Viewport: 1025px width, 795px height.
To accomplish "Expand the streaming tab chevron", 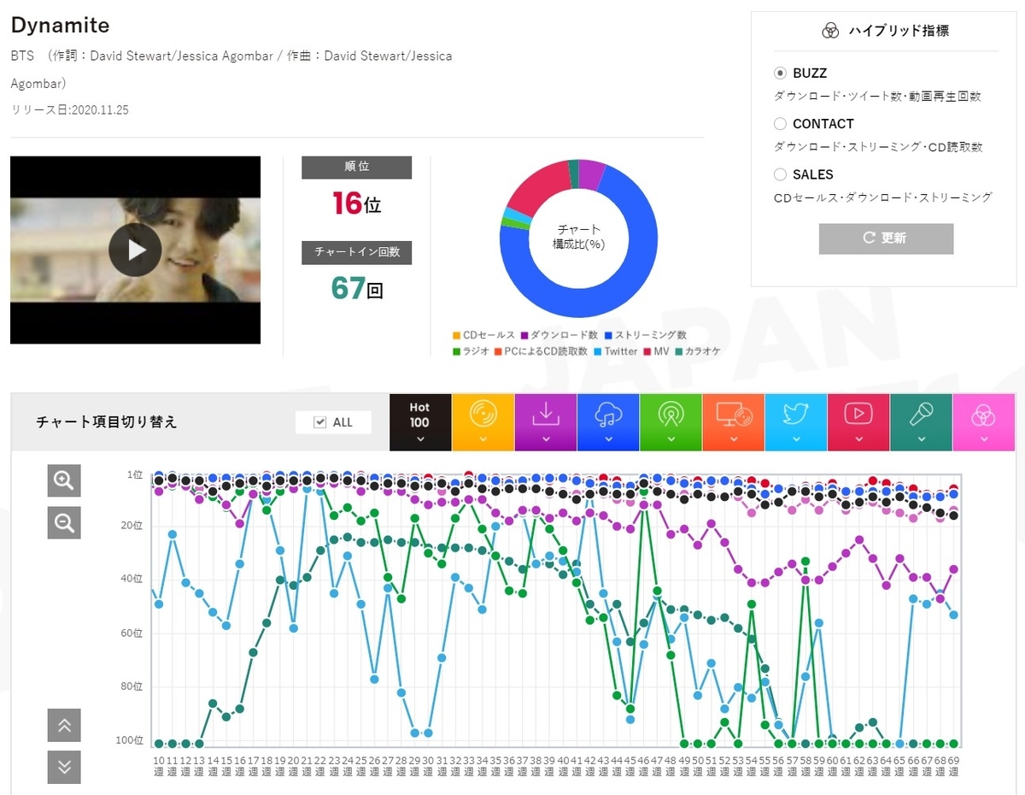I will (x=608, y=439).
